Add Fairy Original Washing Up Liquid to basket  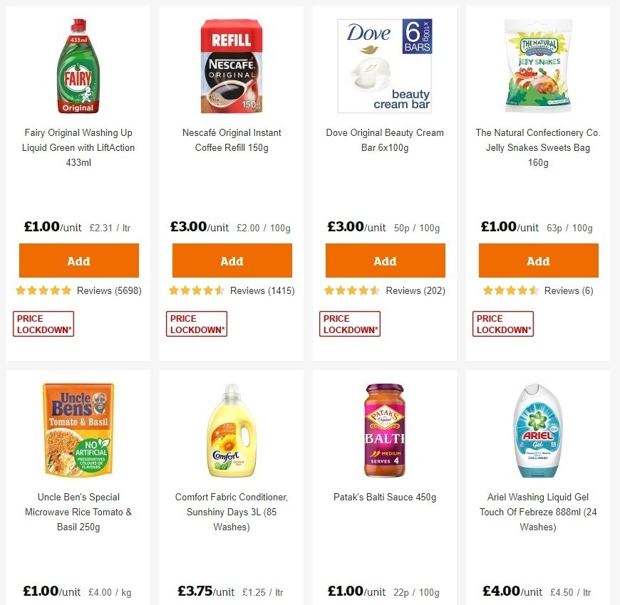pyautogui.click(x=78, y=261)
